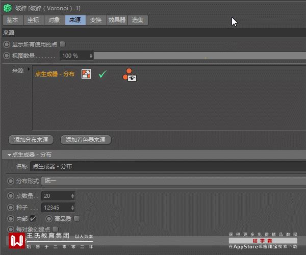Viewport: 306px width, 255px height.
Task: Click the 添加着色器来源 button
Action: (86, 140)
